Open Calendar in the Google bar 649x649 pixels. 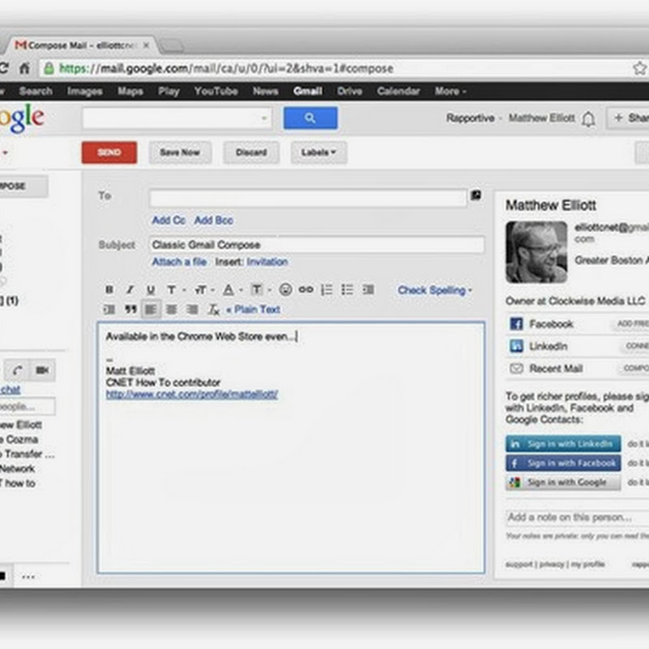[398, 91]
